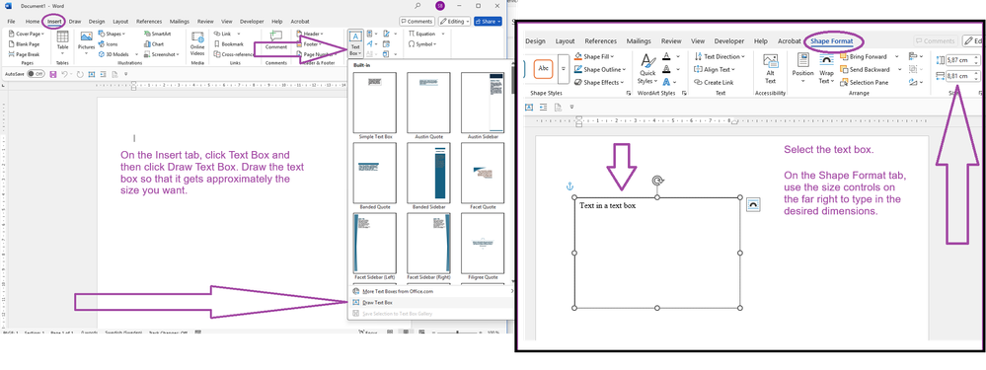The image size is (986, 370).
Task: Switch to the Shape Format tab
Action: pos(832,41)
